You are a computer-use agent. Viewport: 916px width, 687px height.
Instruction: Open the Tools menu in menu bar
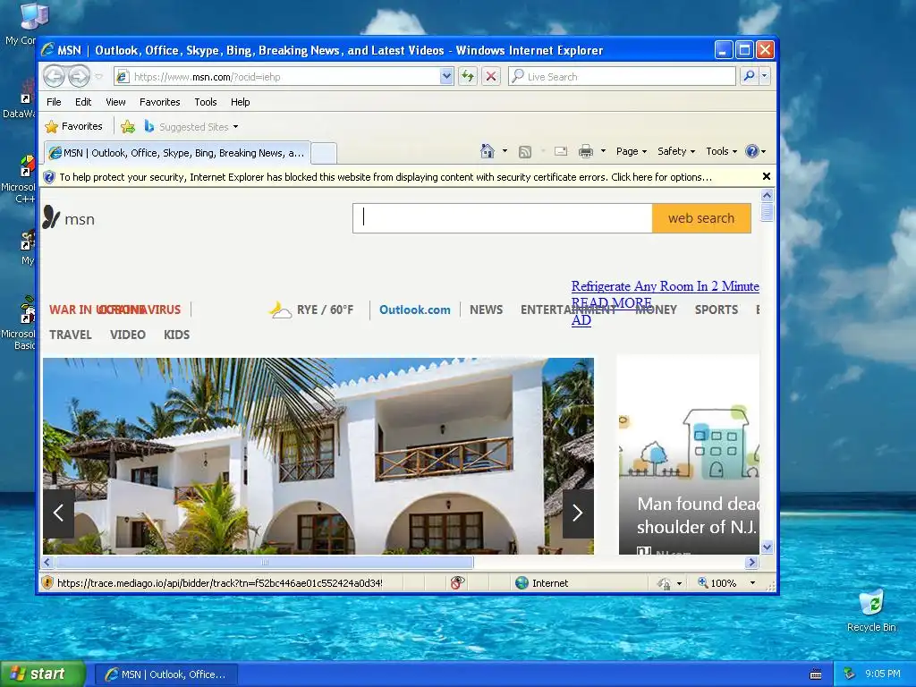[206, 102]
